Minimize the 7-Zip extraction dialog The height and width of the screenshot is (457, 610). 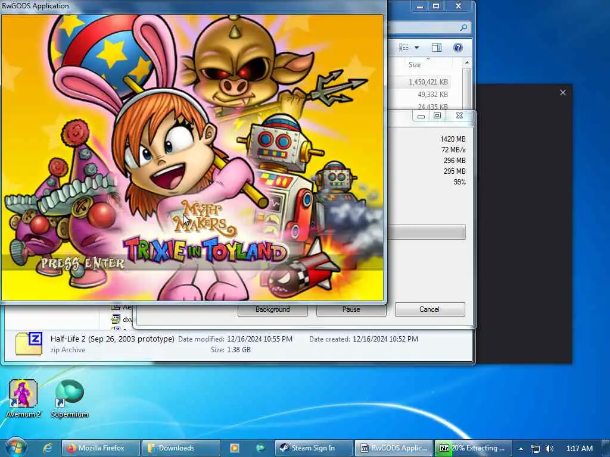coord(421,116)
